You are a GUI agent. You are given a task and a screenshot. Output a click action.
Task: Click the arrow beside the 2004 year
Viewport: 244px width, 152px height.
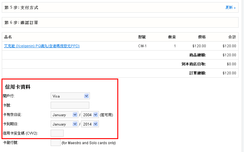pyautogui.click(x=95, y=115)
